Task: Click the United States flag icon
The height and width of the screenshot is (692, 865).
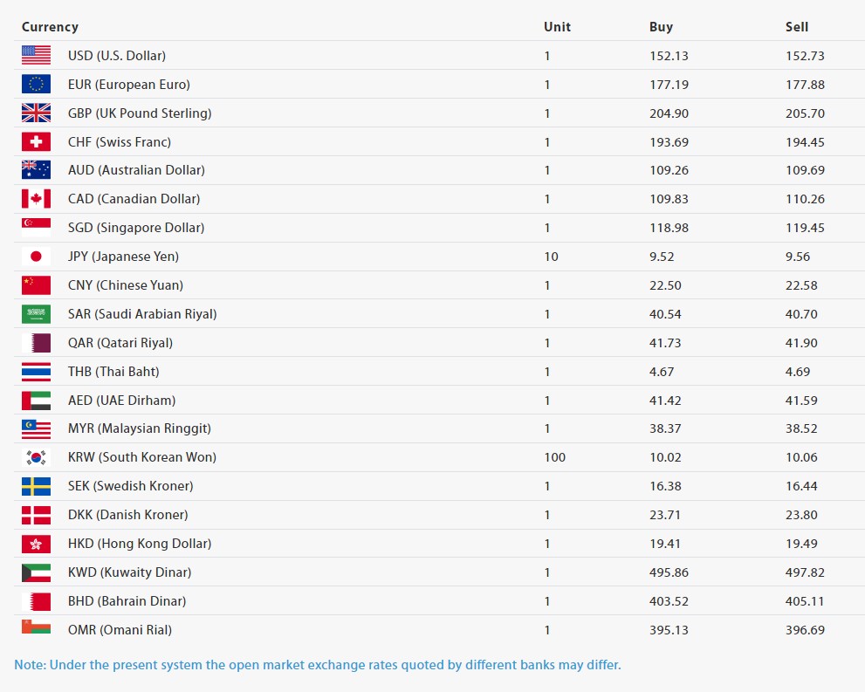Action: (36, 55)
